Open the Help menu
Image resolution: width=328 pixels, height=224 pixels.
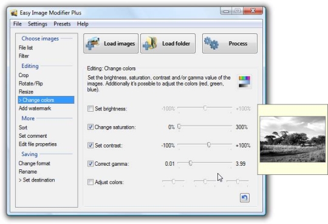pyautogui.click(x=83, y=24)
